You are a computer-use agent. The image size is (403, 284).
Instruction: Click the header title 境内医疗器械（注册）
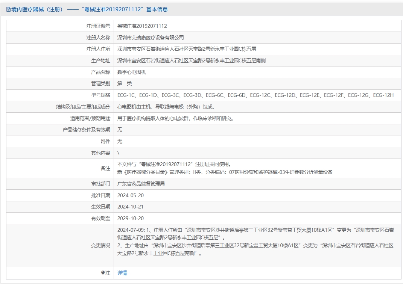tap(37, 9)
